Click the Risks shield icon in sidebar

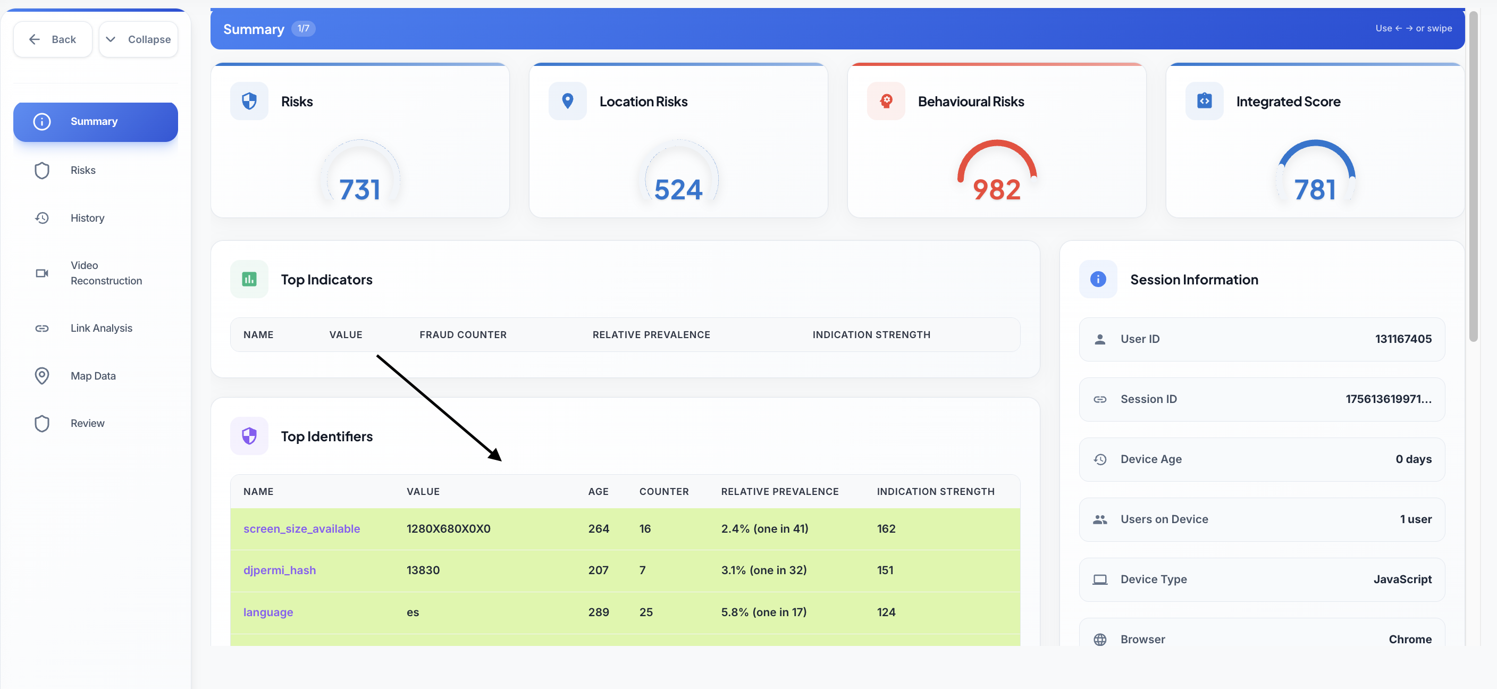coord(42,170)
